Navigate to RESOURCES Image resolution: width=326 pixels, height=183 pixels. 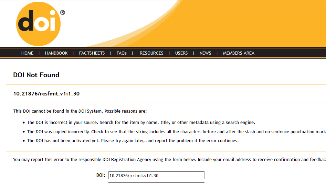tap(151, 53)
